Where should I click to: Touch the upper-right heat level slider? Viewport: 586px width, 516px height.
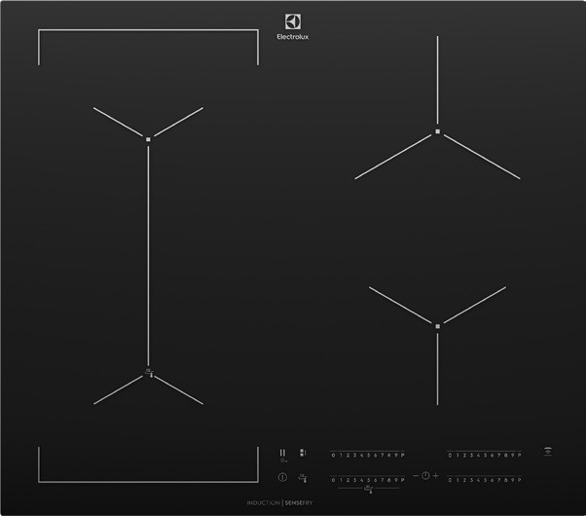(x=485, y=455)
